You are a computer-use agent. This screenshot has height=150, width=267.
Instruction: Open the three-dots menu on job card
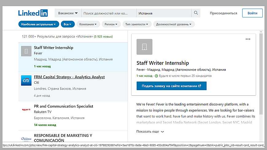(x=248, y=39)
